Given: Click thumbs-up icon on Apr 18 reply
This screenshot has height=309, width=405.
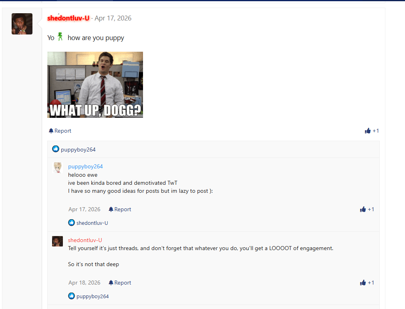Looking at the screenshot, I should click(x=363, y=283).
